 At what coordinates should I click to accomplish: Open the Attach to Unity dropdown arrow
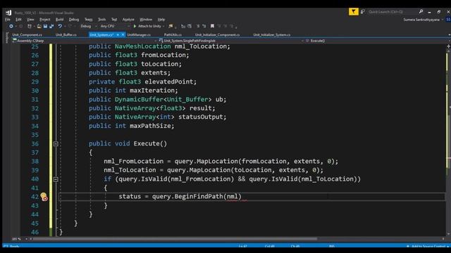163,27
